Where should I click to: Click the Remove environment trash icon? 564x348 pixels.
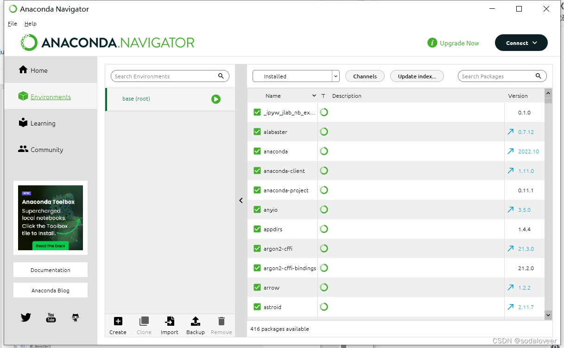(222, 321)
